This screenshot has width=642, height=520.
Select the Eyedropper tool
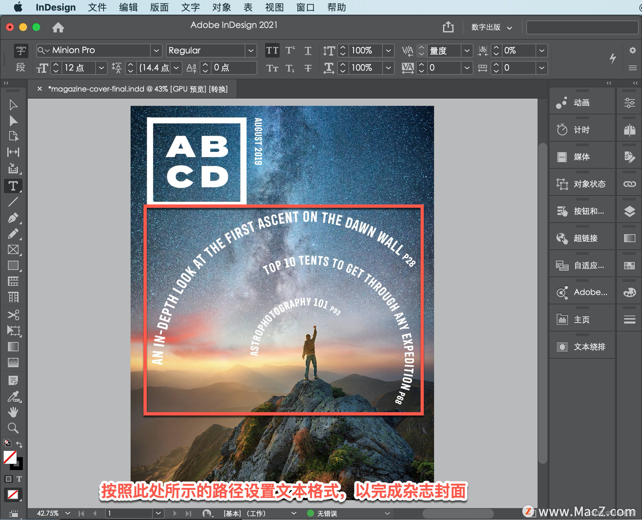pos(13,397)
